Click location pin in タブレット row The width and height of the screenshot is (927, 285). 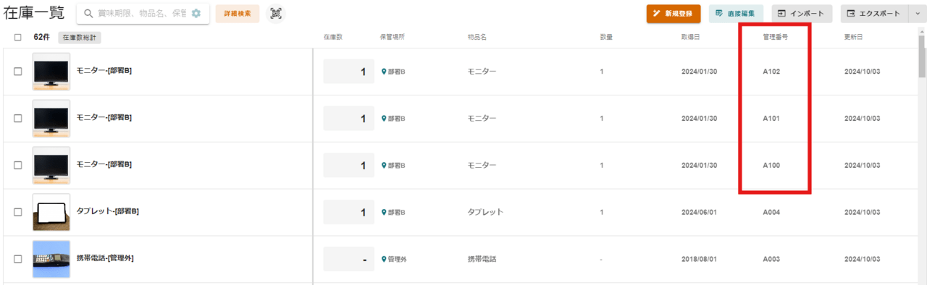pyautogui.click(x=384, y=213)
